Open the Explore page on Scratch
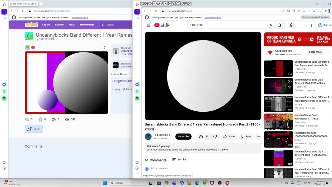 [x=59, y=25]
